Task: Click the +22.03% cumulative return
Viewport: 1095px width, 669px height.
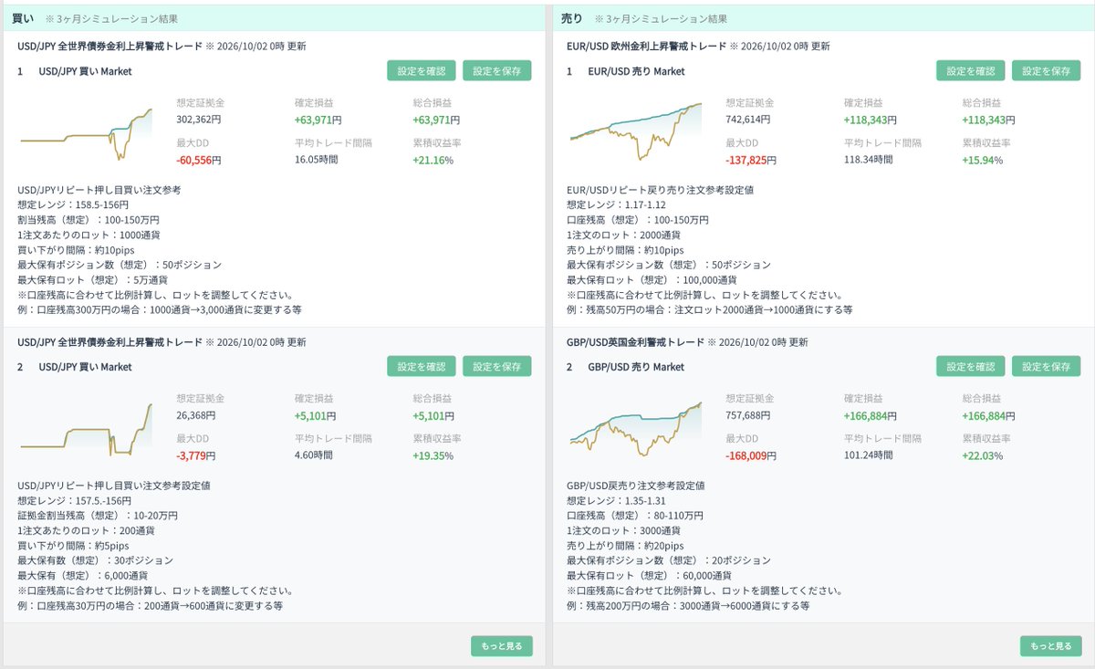Action: coord(983,455)
